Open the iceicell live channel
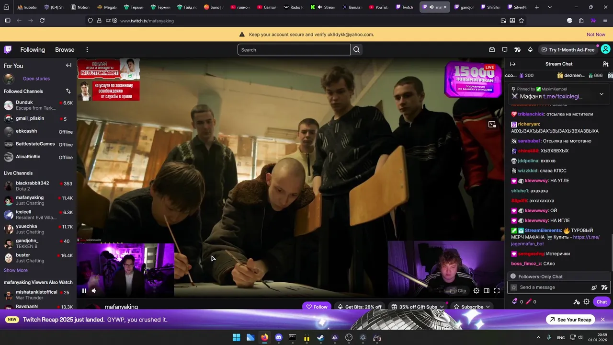This screenshot has width=613, height=345. (x=38, y=215)
